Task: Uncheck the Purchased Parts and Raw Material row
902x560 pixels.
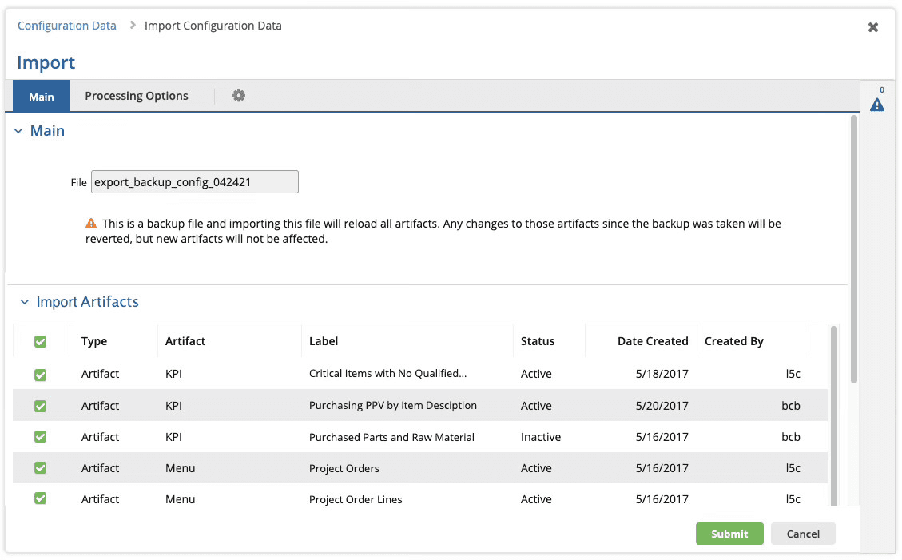Action: coord(40,436)
